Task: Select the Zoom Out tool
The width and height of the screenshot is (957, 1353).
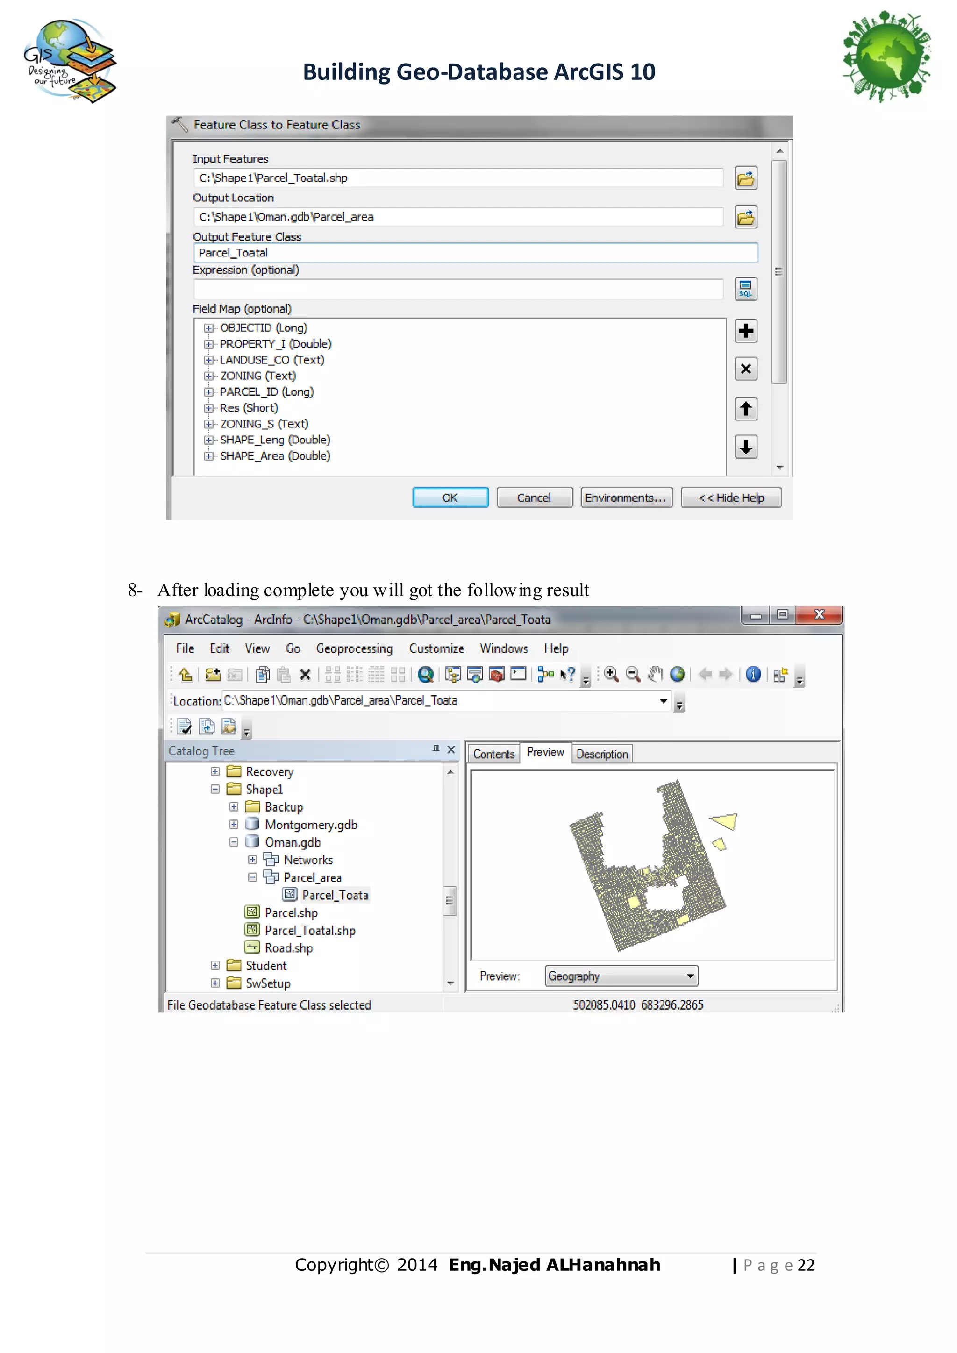Action: 634,674
